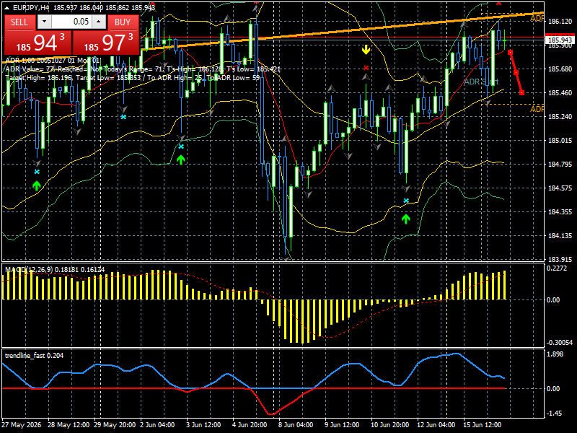The image size is (577, 433).
Task: Click MACD scale value 0.2272
Action: 557,268
